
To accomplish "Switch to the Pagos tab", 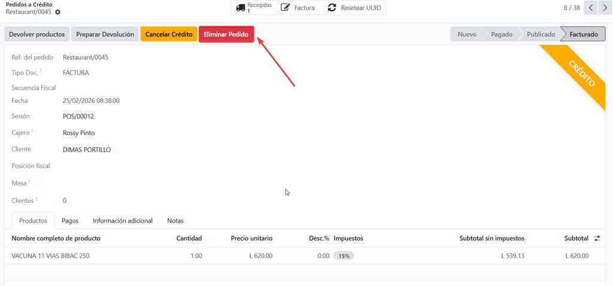I will click(70, 221).
